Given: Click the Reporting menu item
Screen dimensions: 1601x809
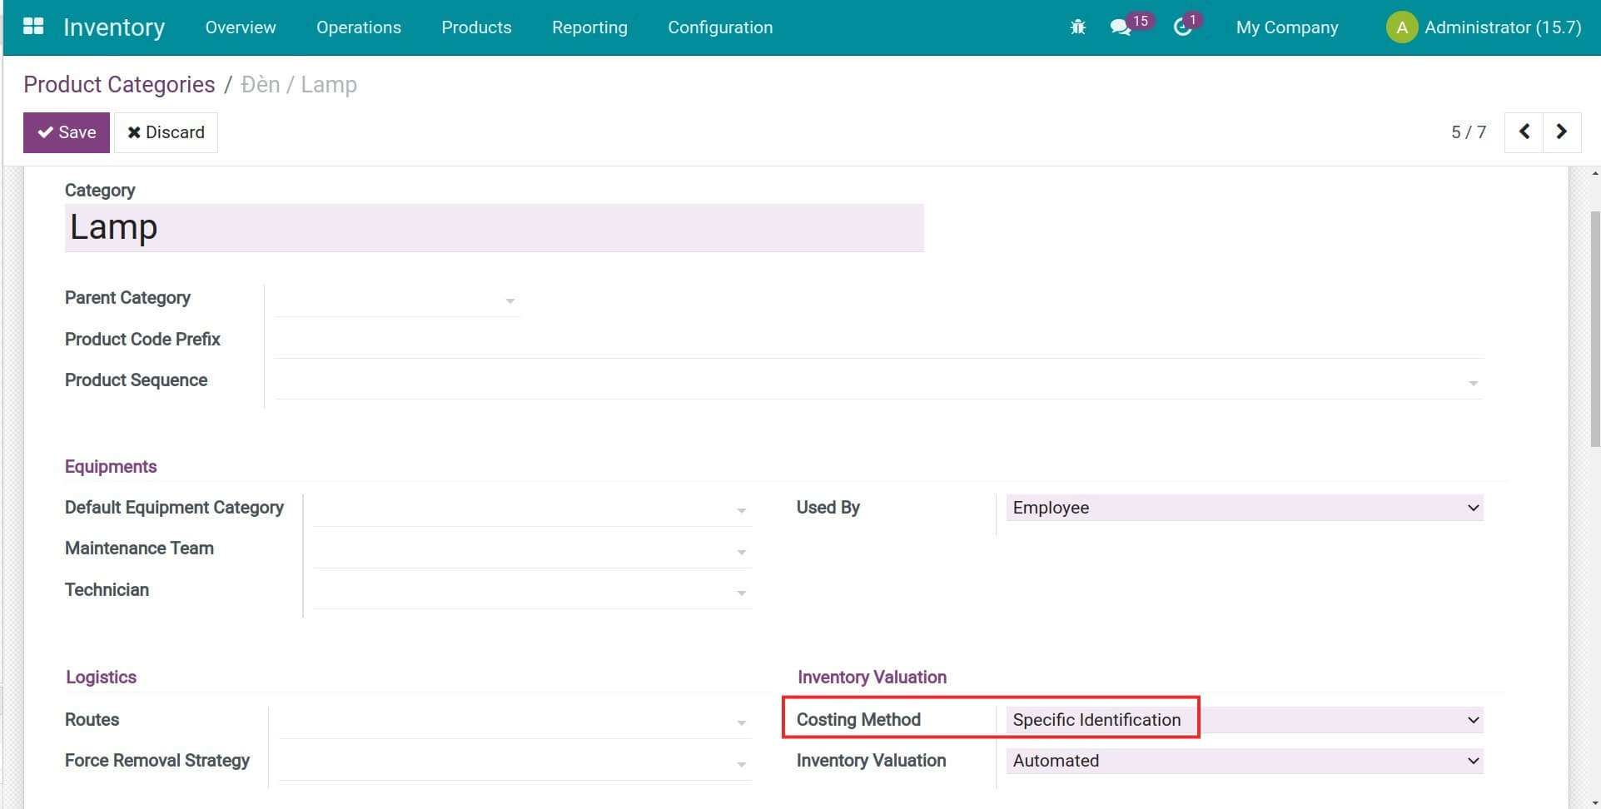Looking at the screenshot, I should [x=589, y=27].
